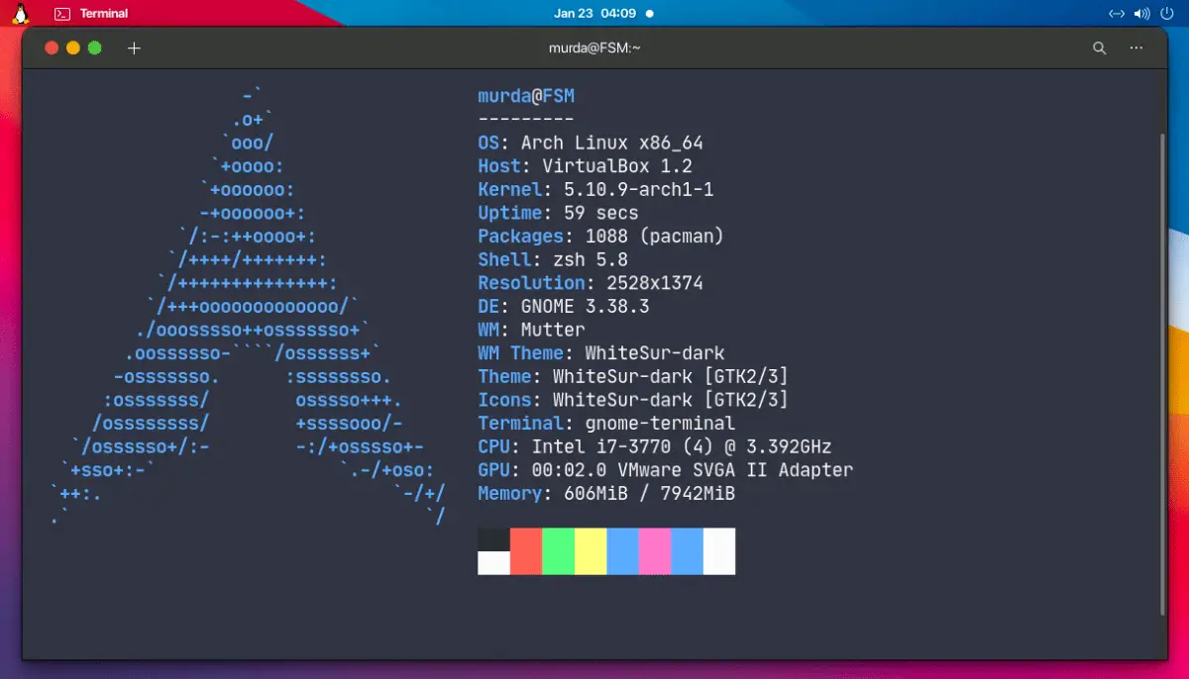Click the power icon in system tray

pos(1167,14)
